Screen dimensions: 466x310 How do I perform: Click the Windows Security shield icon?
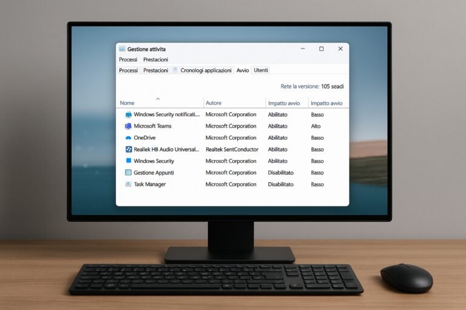[128, 161]
